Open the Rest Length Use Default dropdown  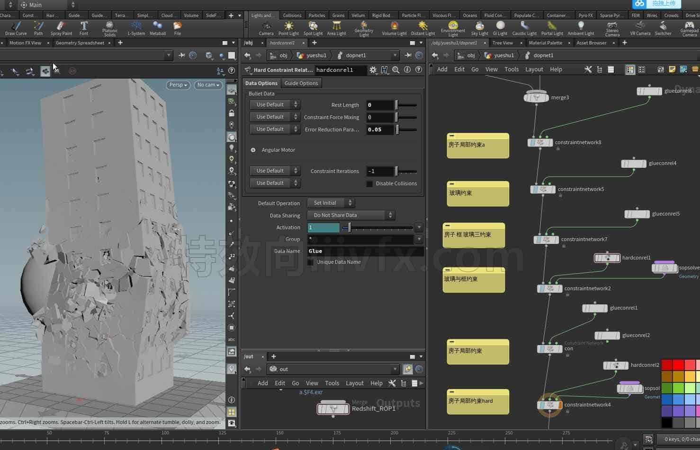275,104
